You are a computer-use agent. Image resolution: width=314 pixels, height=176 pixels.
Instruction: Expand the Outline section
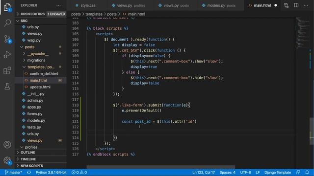[41, 153]
